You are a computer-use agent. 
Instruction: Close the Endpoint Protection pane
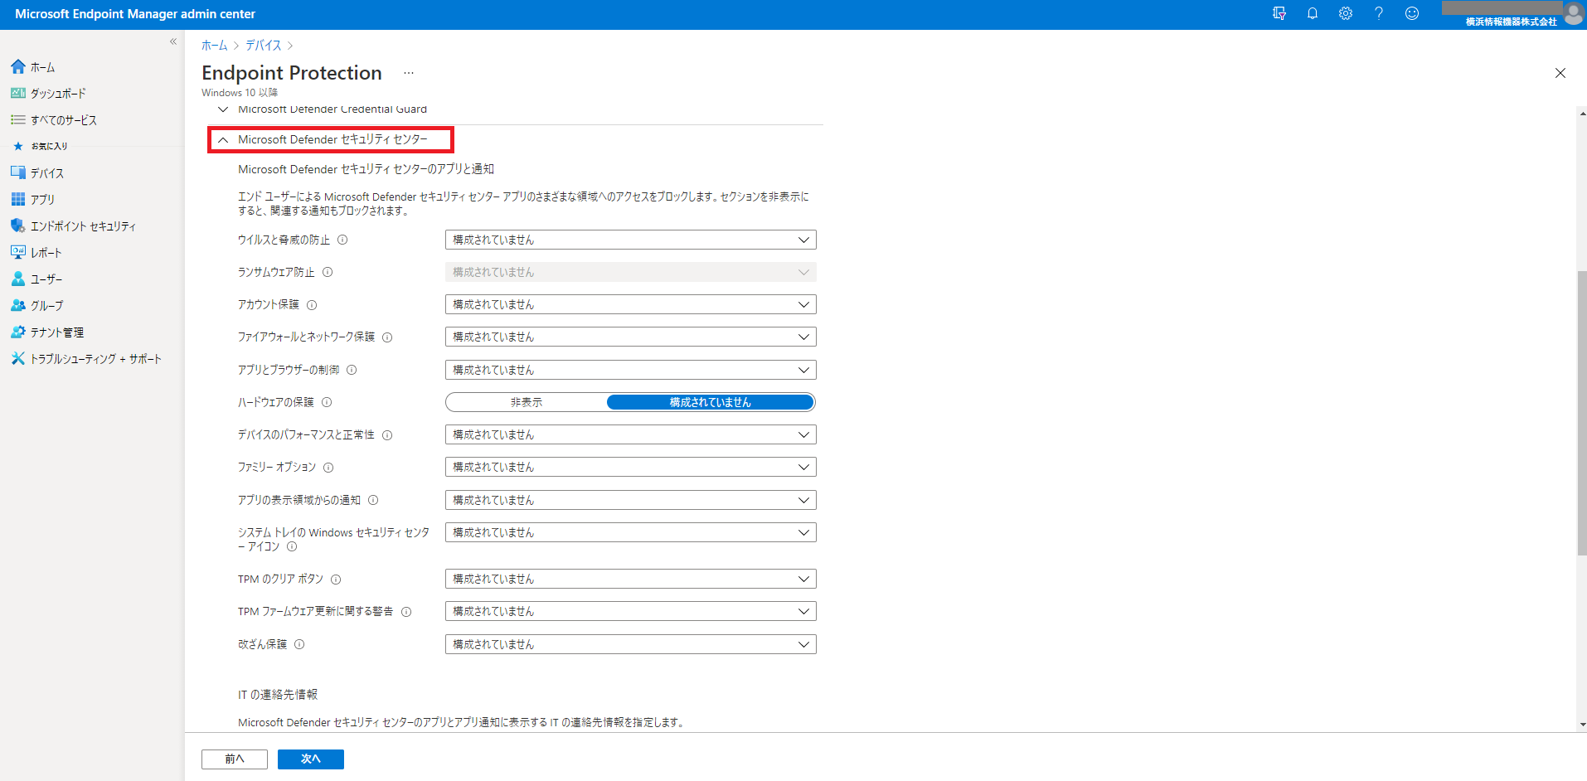point(1560,73)
